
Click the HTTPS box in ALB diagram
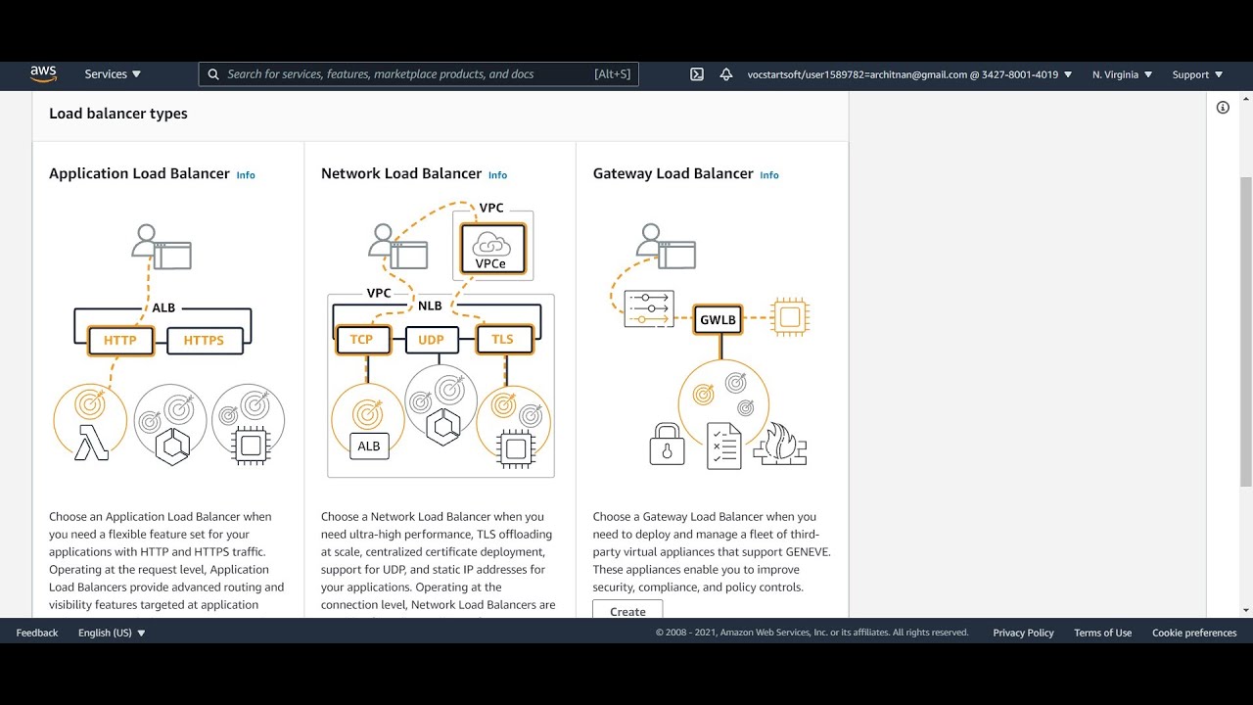tap(204, 341)
